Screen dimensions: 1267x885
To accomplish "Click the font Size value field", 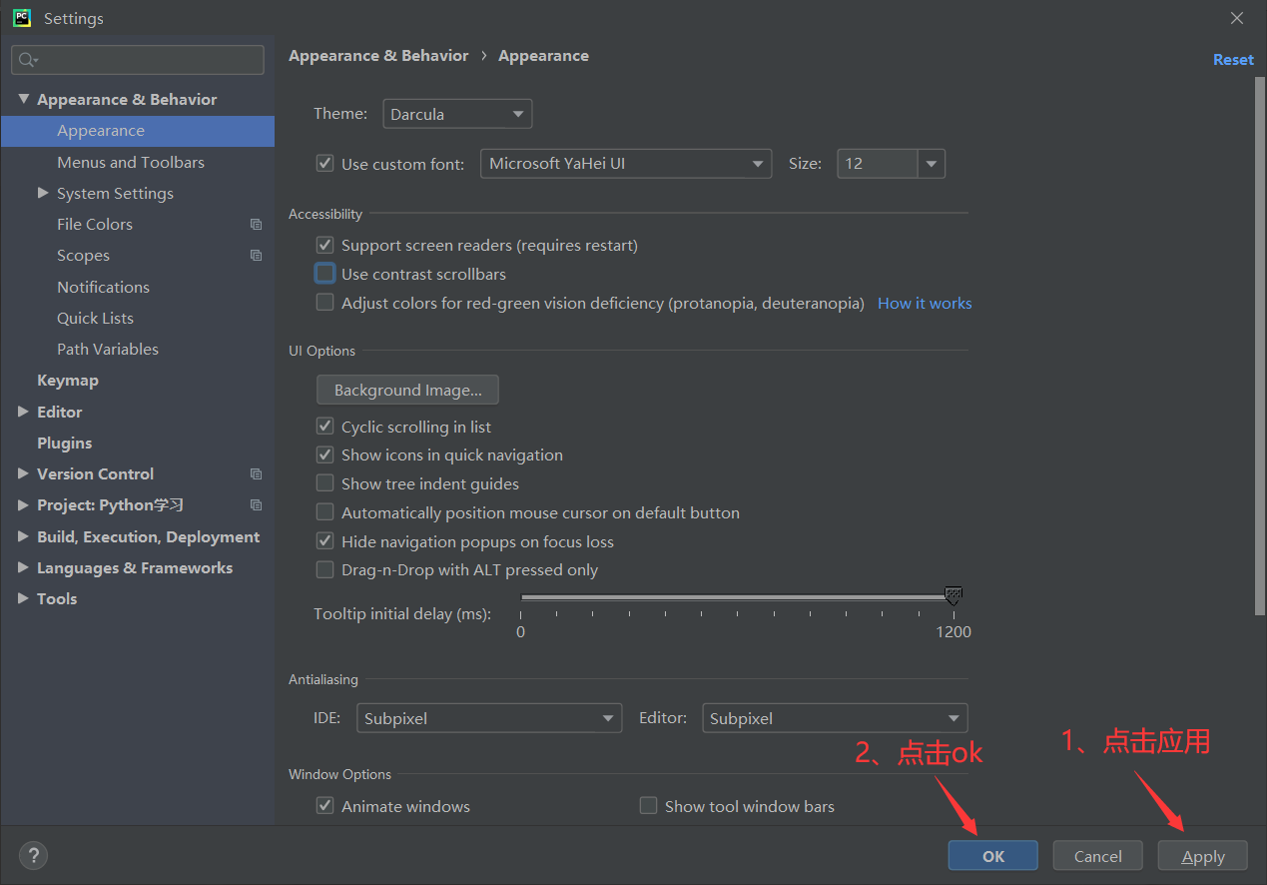I will tap(878, 163).
